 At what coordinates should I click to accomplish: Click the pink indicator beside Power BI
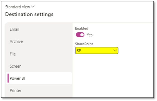[8, 78]
